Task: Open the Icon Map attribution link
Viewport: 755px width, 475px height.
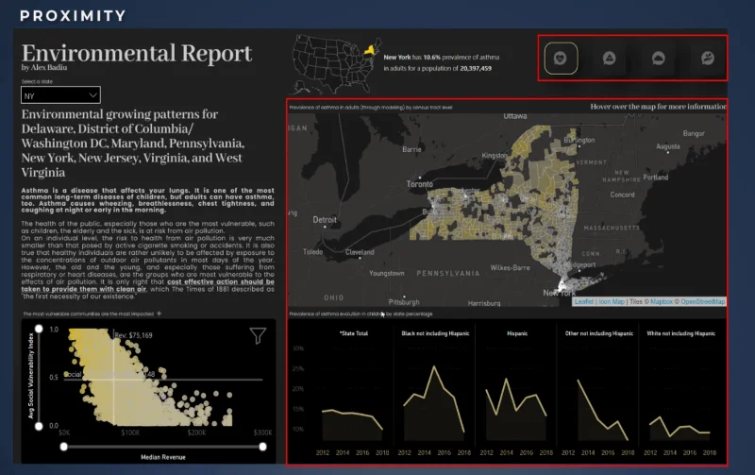Action: pos(611,301)
